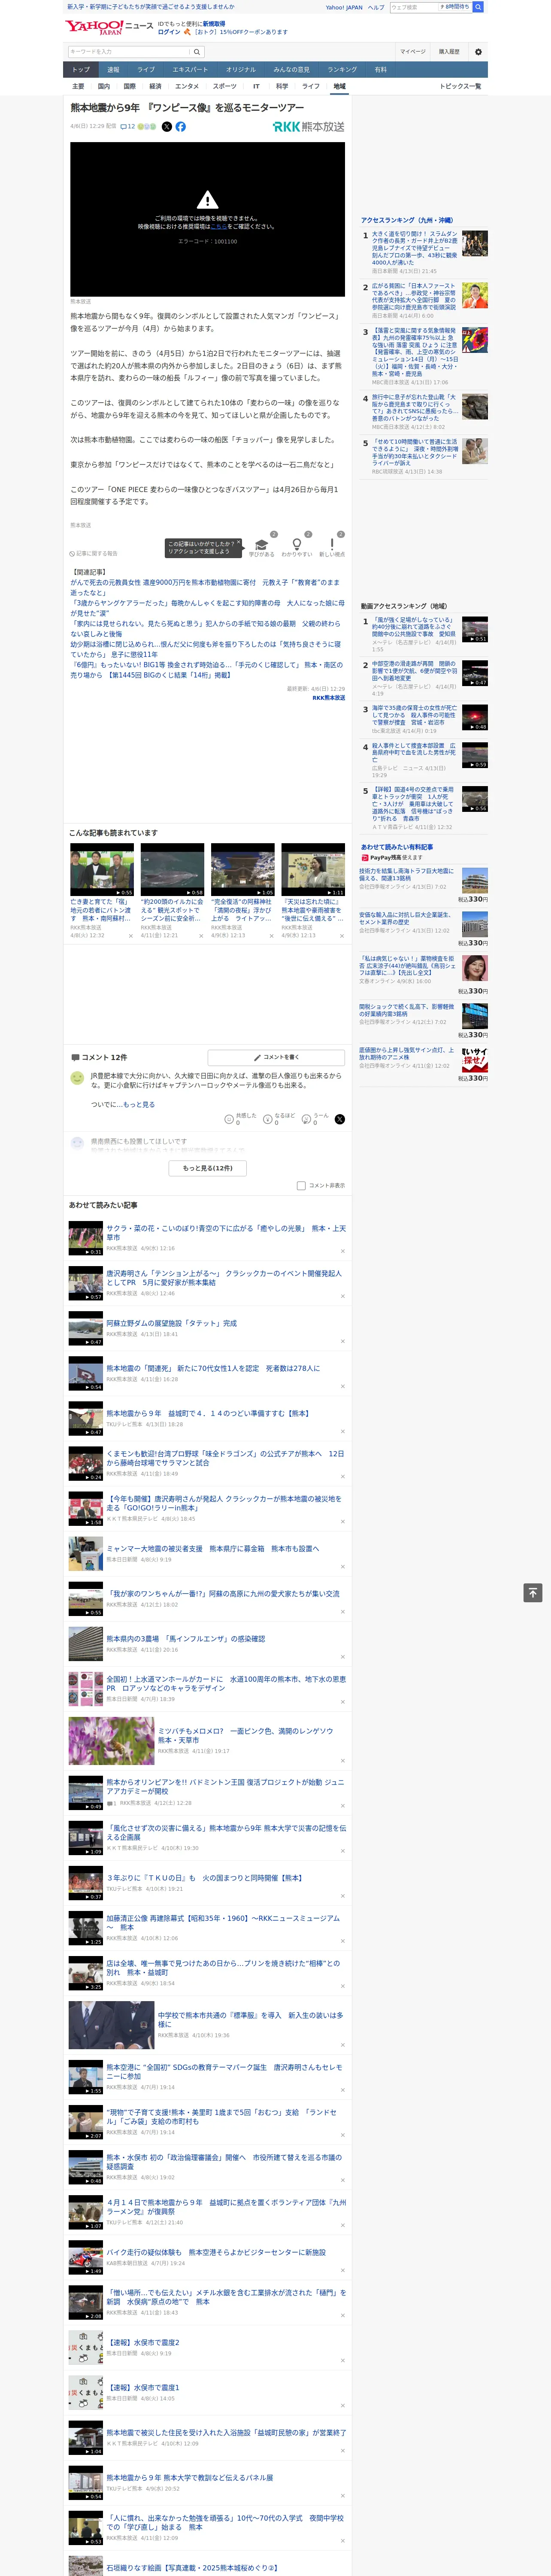Open article 熊本県内の3農場 馬インフルエンザ

186,1639
